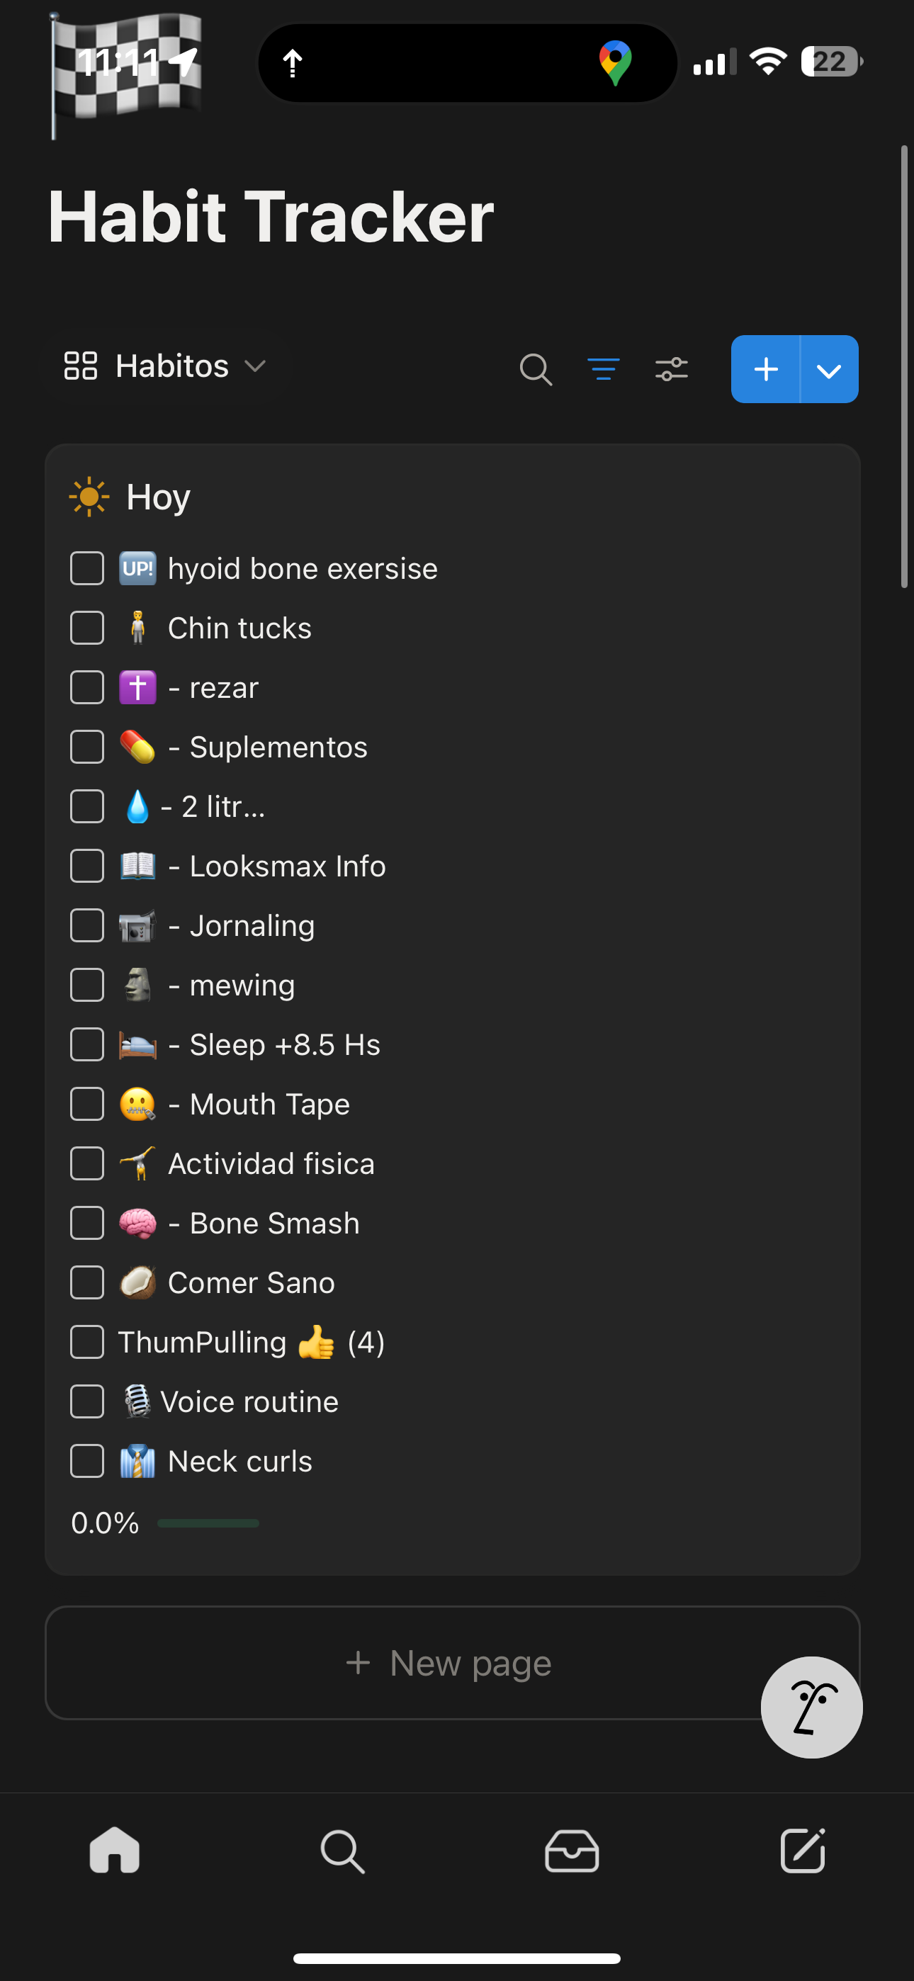Tap the New page button
The width and height of the screenshot is (914, 1981).
tap(451, 1663)
